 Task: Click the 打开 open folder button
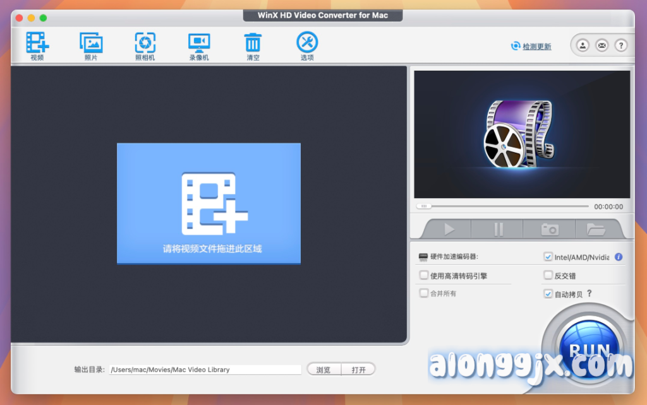[x=358, y=370]
